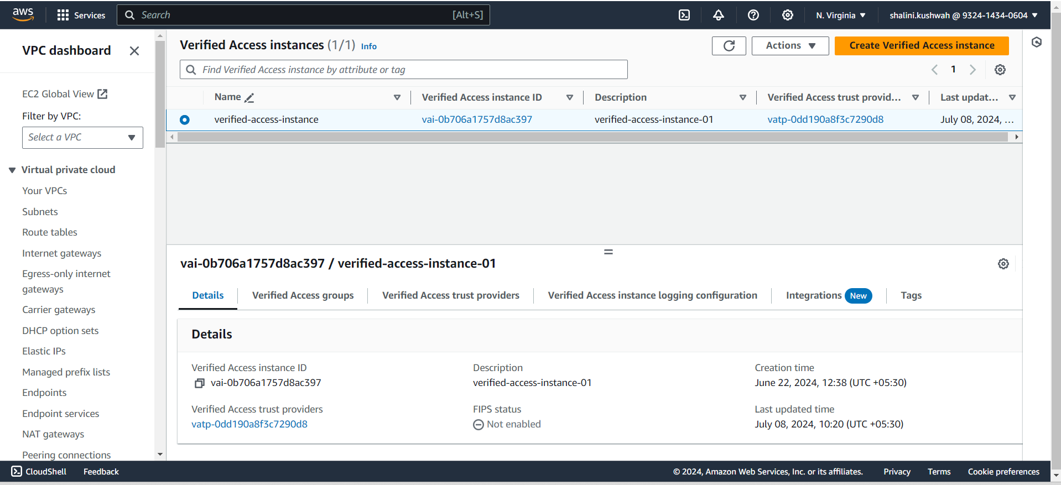Image resolution: width=1061 pixels, height=485 pixels.
Task: Click Create Verified Access instance button
Action: (x=922, y=46)
